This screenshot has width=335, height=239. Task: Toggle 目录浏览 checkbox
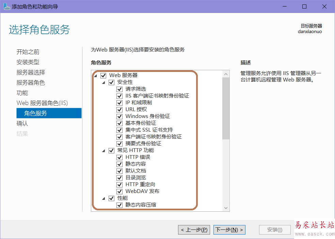tap(119, 178)
